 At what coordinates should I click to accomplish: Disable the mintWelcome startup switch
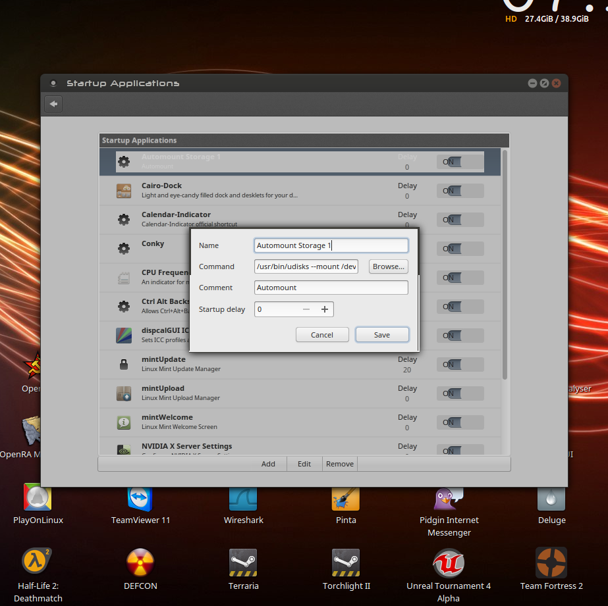[x=460, y=422]
